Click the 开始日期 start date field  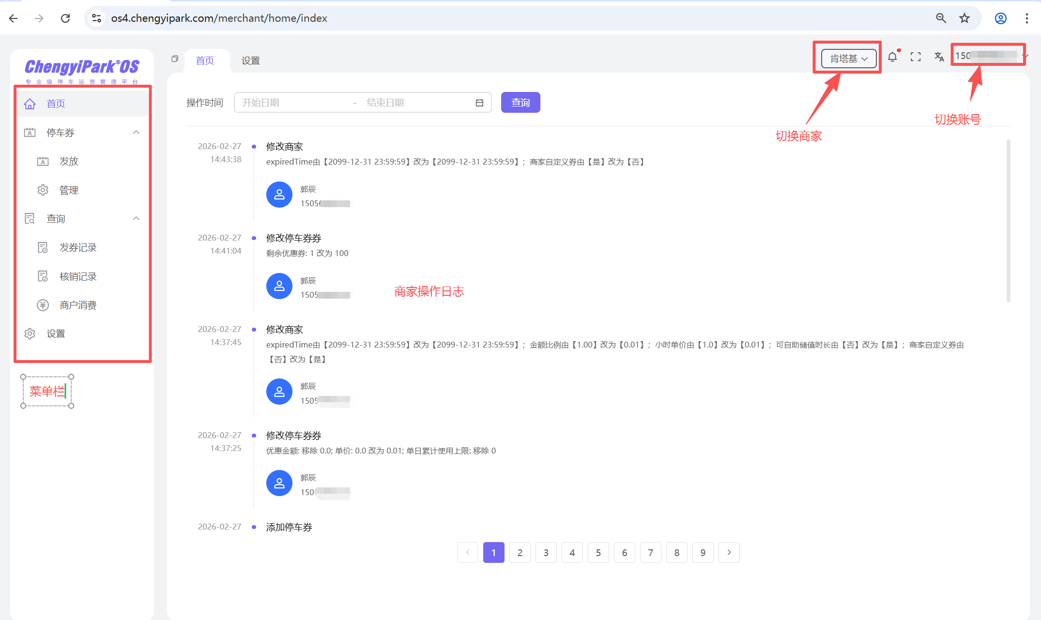(291, 103)
